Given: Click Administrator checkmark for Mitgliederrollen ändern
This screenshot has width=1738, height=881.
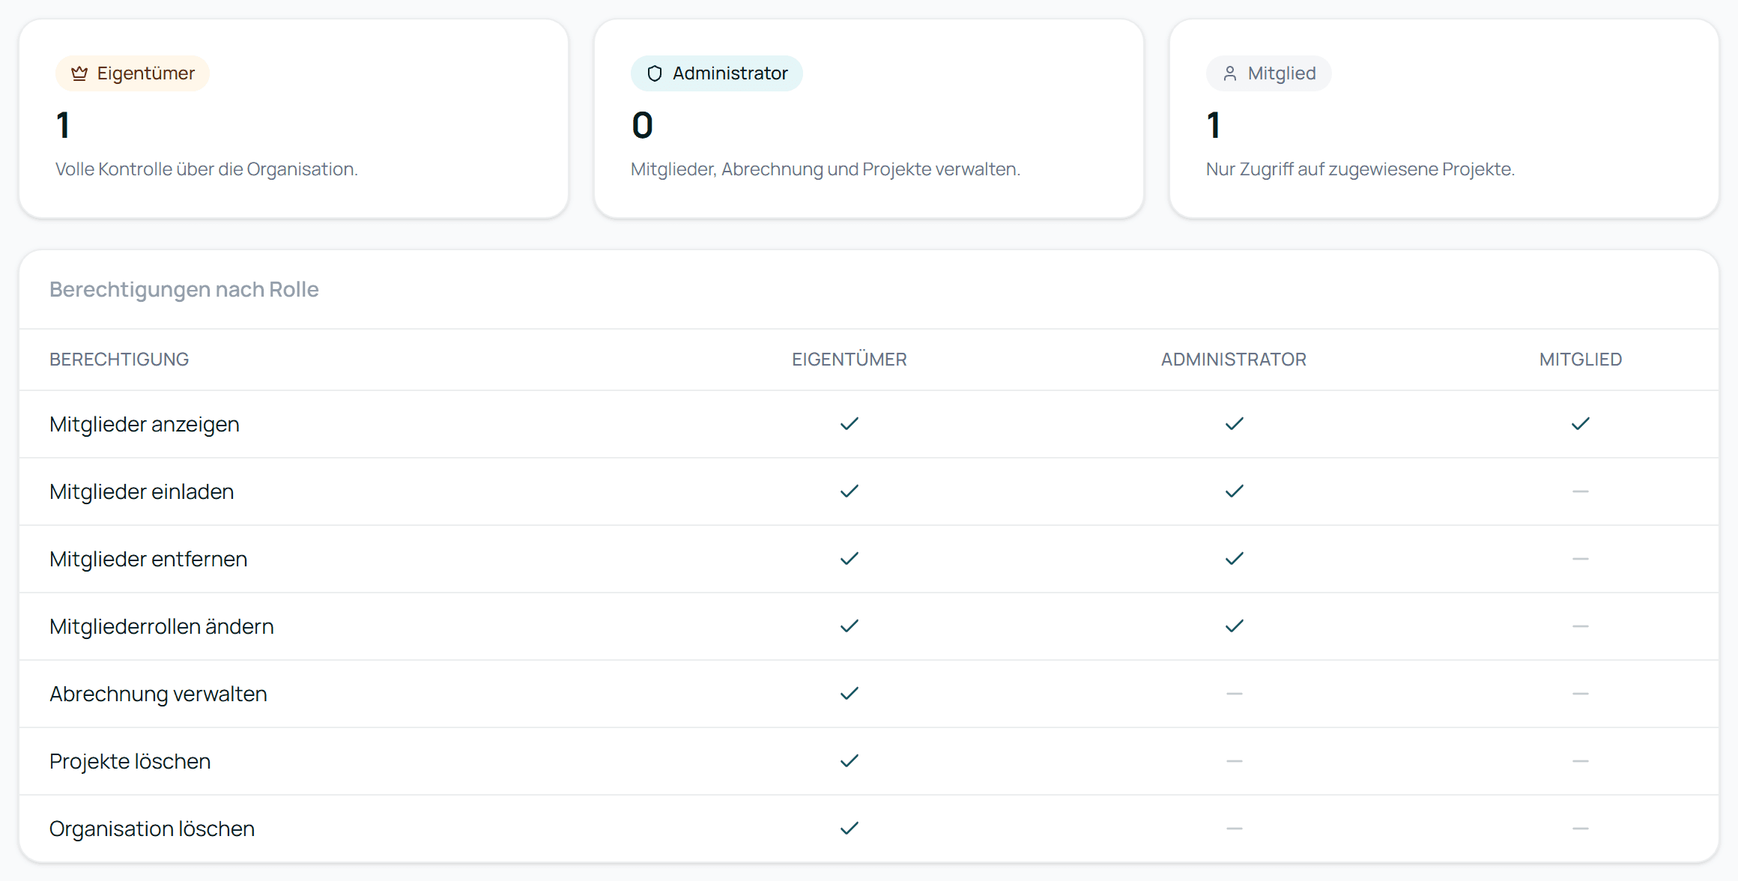Looking at the screenshot, I should pyautogui.click(x=1235, y=626).
